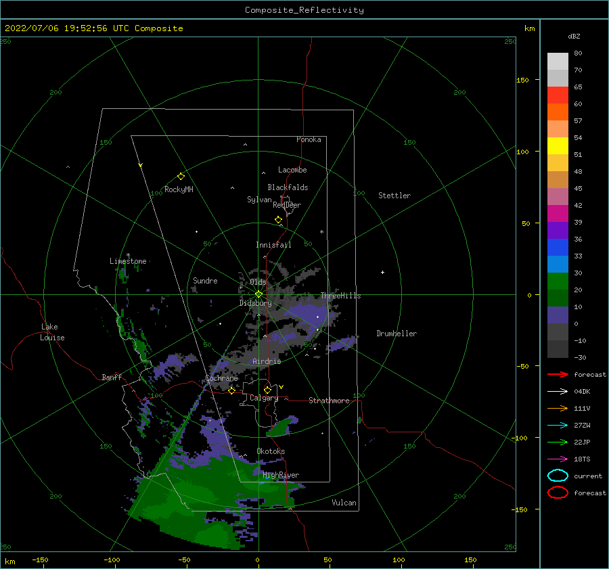Click the Lacombe city label

[x=292, y=170]
